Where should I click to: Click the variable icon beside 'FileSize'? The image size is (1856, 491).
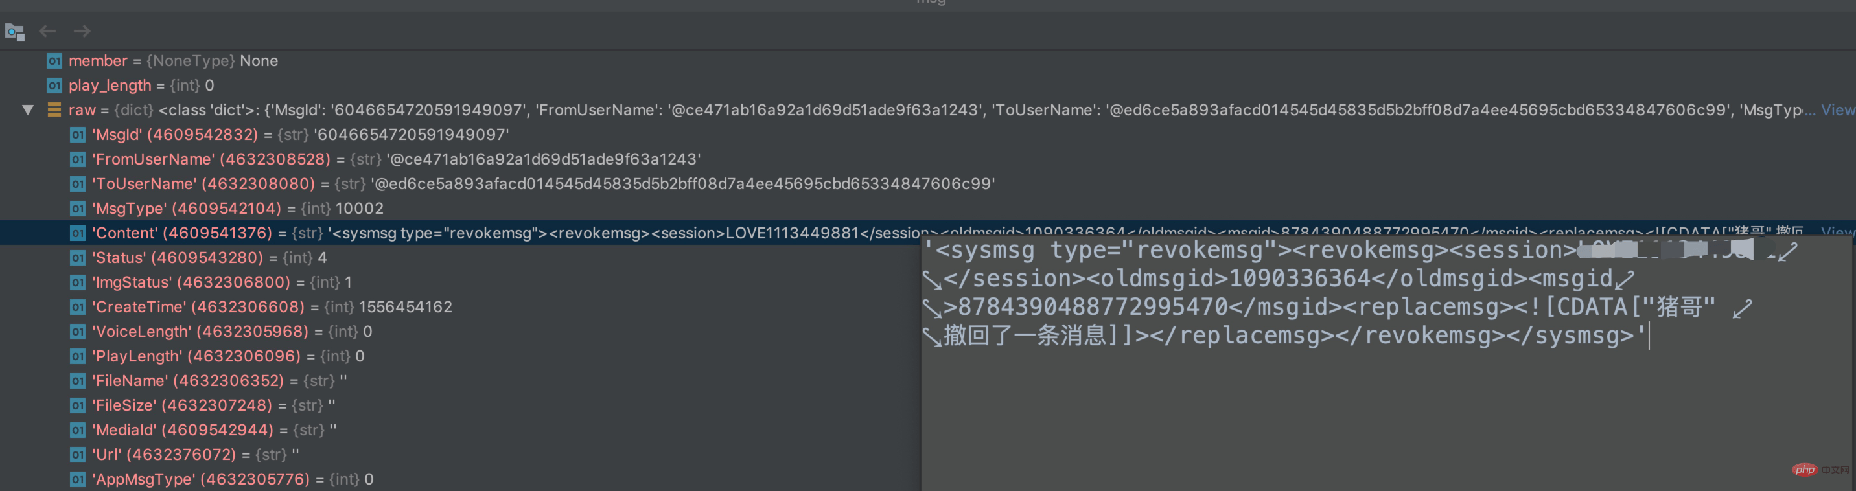pyautogui.click(x=78, y=405)
